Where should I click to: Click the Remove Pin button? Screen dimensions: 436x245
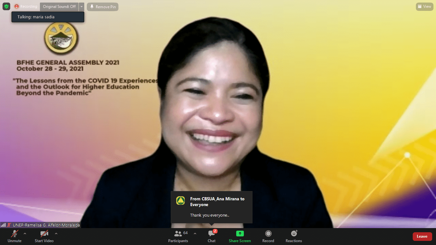pos(102,7)
